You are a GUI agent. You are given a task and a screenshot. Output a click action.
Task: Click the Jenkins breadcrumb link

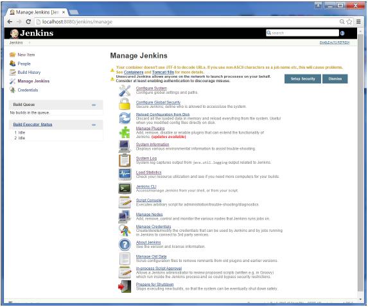tap(16, 43)
